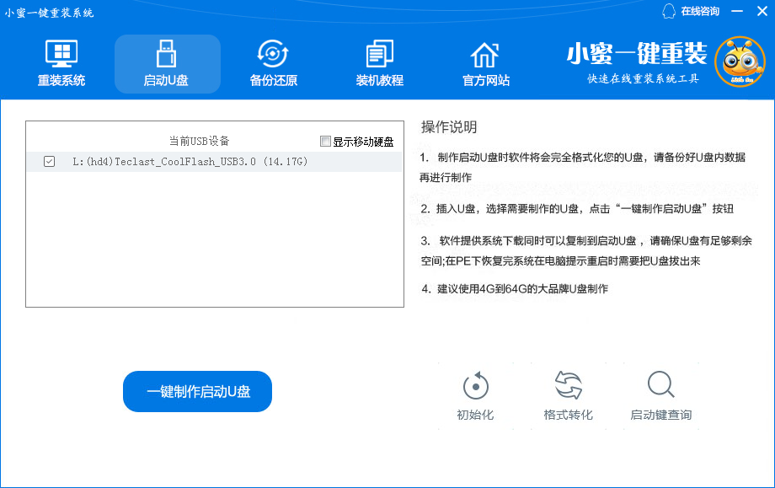Click the 当前USB设备 list header
775x488 pixels.
(x=199, y=141)
